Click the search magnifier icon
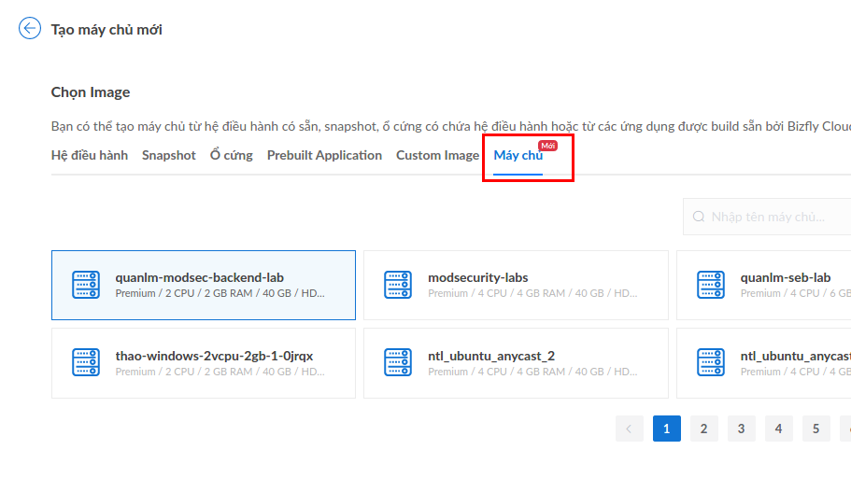 [699, 217]
